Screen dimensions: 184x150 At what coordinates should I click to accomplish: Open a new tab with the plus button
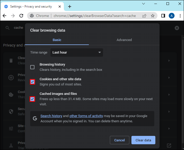click(70, 7)
